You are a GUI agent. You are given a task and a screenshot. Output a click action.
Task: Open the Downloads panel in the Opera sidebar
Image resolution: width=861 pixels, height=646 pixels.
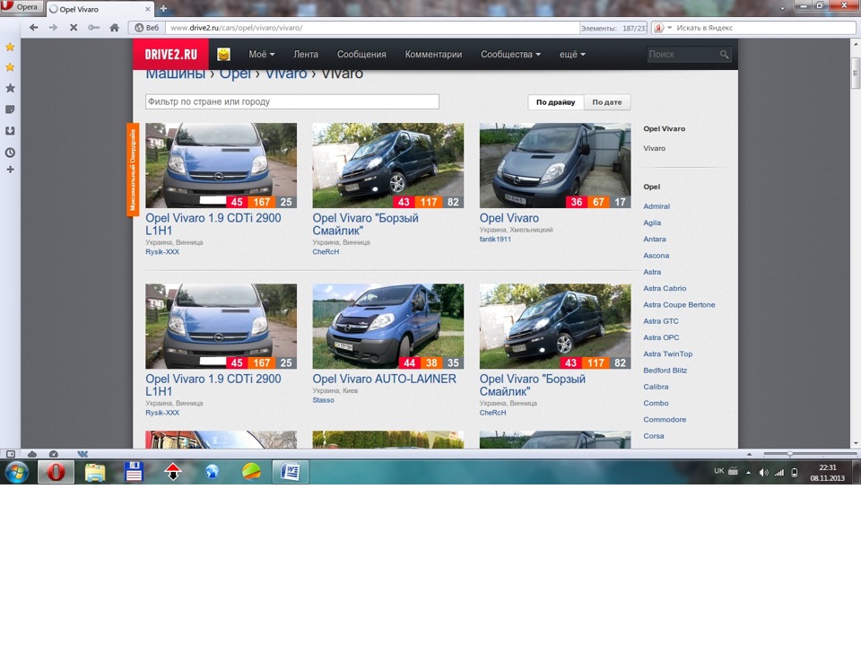point(10,131)
